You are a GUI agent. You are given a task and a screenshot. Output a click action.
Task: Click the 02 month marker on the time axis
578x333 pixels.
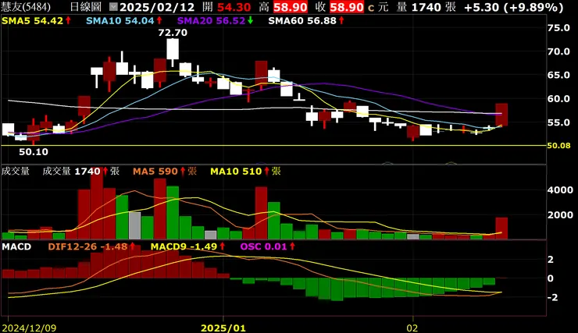[412, 328]
